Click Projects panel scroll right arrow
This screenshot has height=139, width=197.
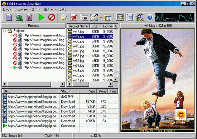coord(62,84)
